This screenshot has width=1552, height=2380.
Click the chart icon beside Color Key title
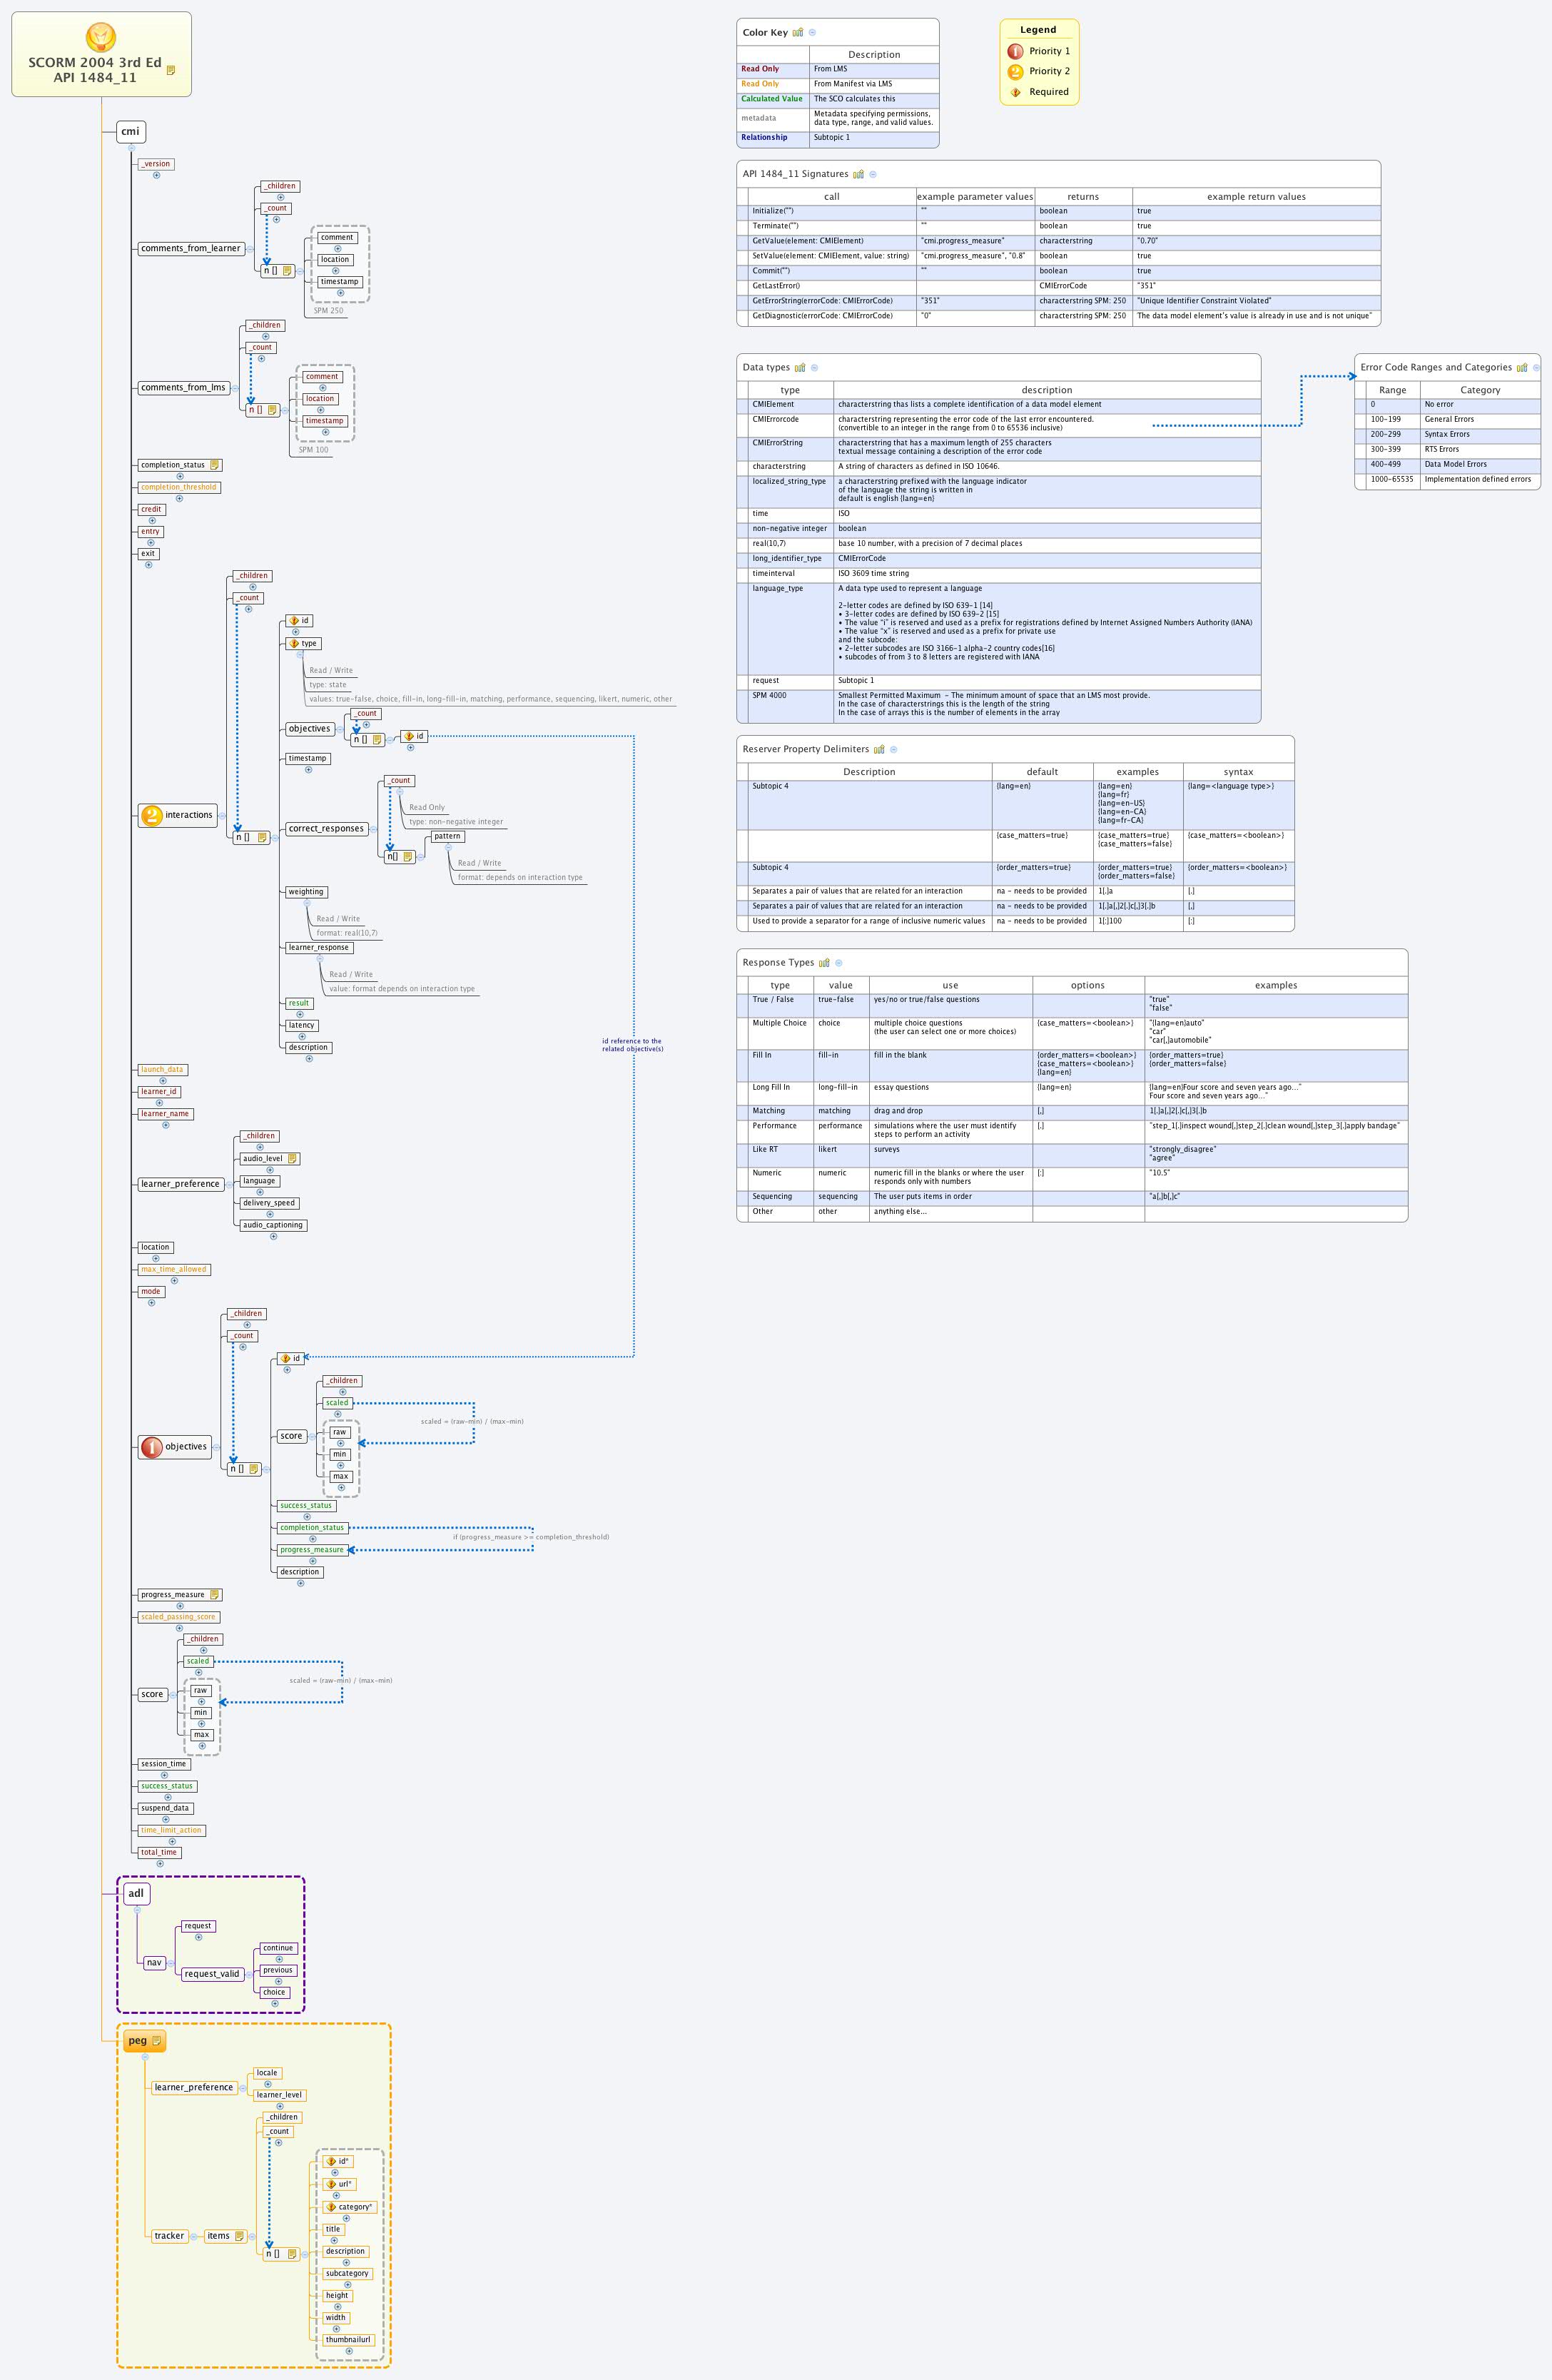tap(798, 32)
